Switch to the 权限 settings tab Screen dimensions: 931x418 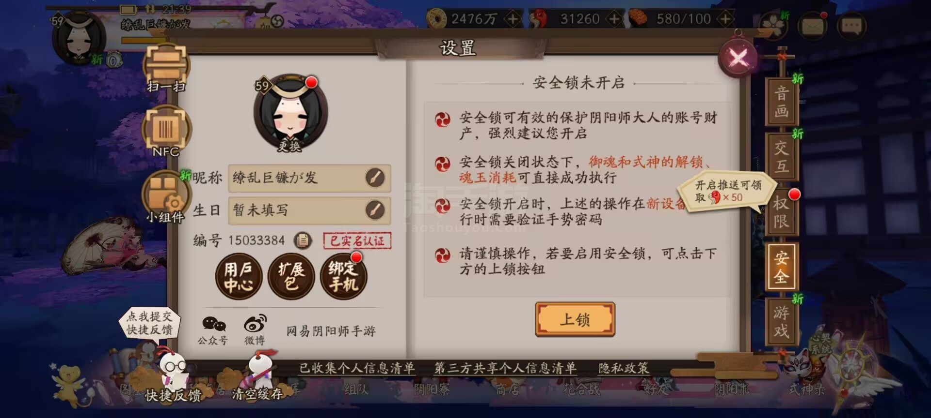click(781, 212)
